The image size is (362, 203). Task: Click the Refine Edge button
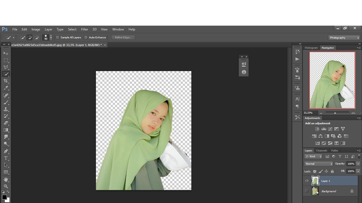coord(123,38)
